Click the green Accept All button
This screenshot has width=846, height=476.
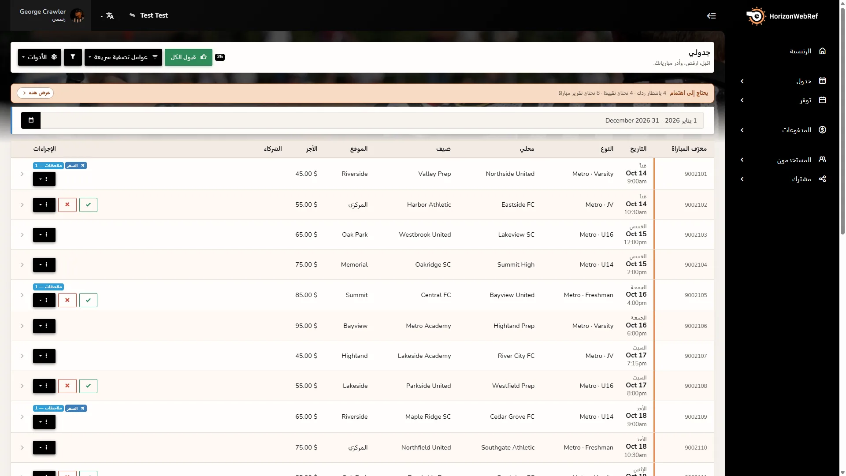click(189, 57)
